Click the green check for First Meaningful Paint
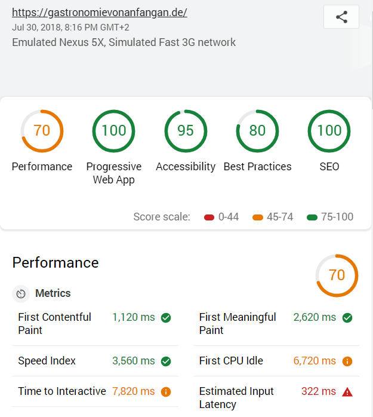 point(347,318)
